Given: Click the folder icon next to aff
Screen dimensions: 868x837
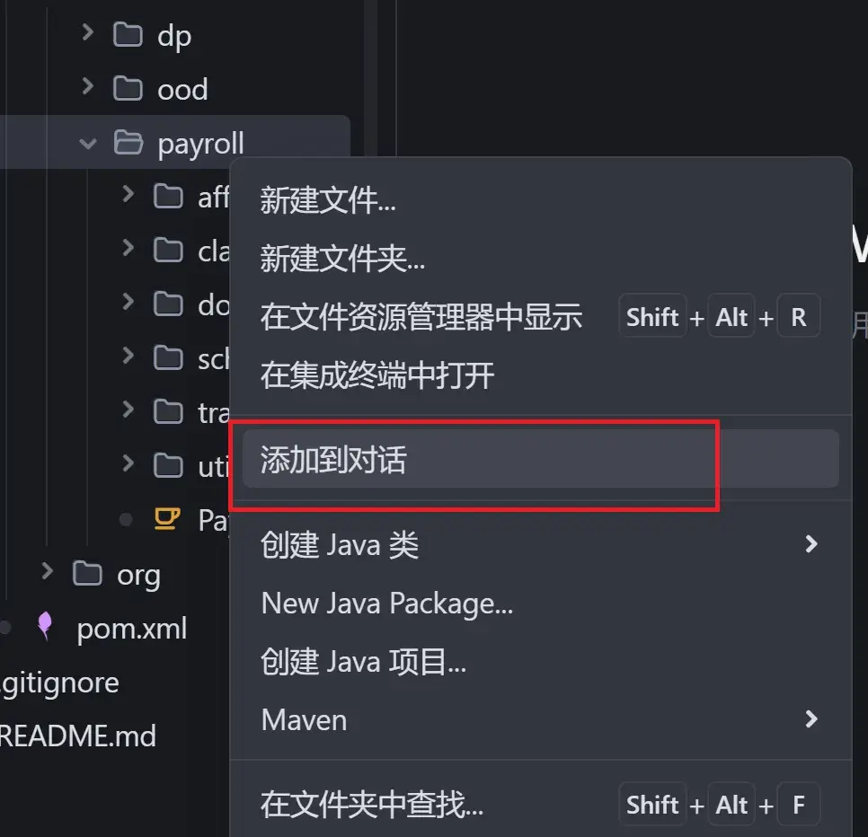Looking at the screenshot, I should tap(168, 197).
